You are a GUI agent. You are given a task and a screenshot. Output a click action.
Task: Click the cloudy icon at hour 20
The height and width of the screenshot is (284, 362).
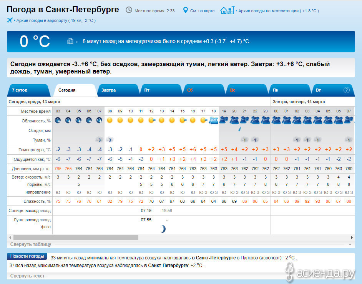coord(234,120)
